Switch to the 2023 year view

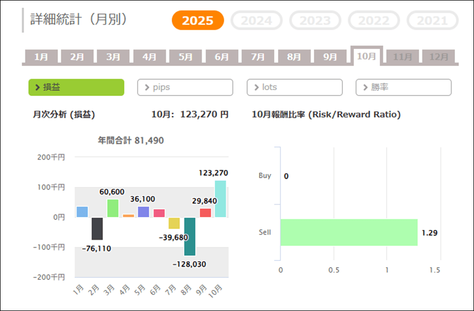(x=315, y=21)
